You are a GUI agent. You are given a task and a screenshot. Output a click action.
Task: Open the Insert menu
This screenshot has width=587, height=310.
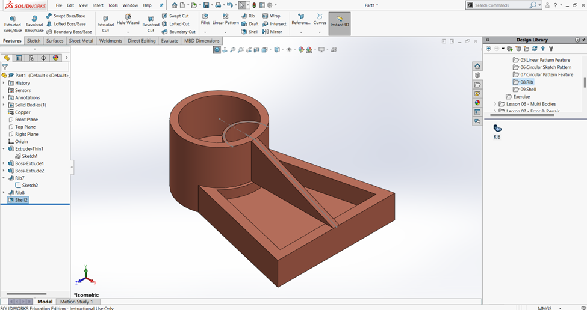(98, 5)
